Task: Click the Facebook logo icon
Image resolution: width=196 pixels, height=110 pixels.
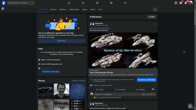Action: [x=4, y=3]
